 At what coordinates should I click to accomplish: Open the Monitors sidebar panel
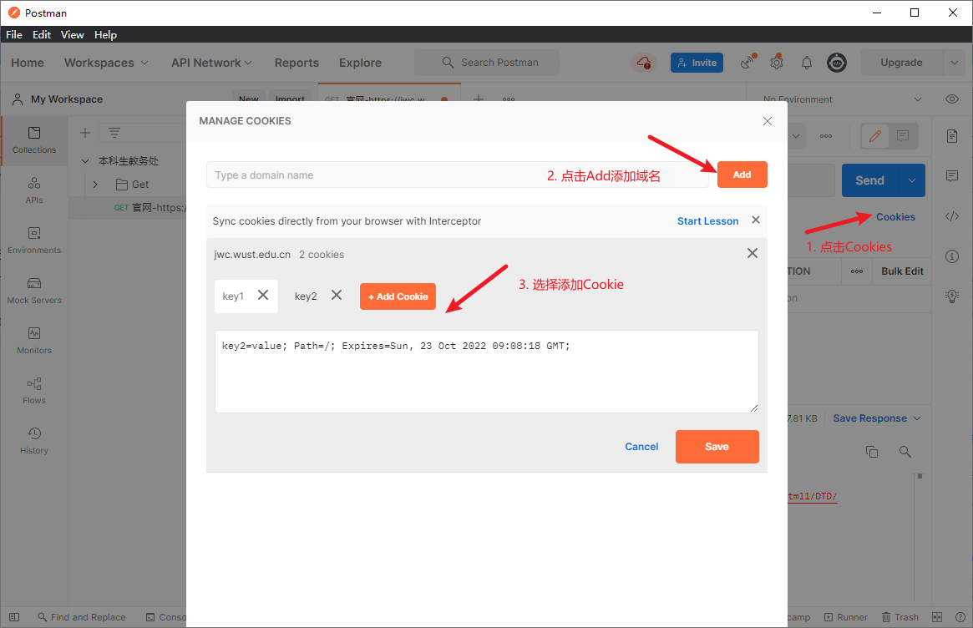click(x=34, y=342)
